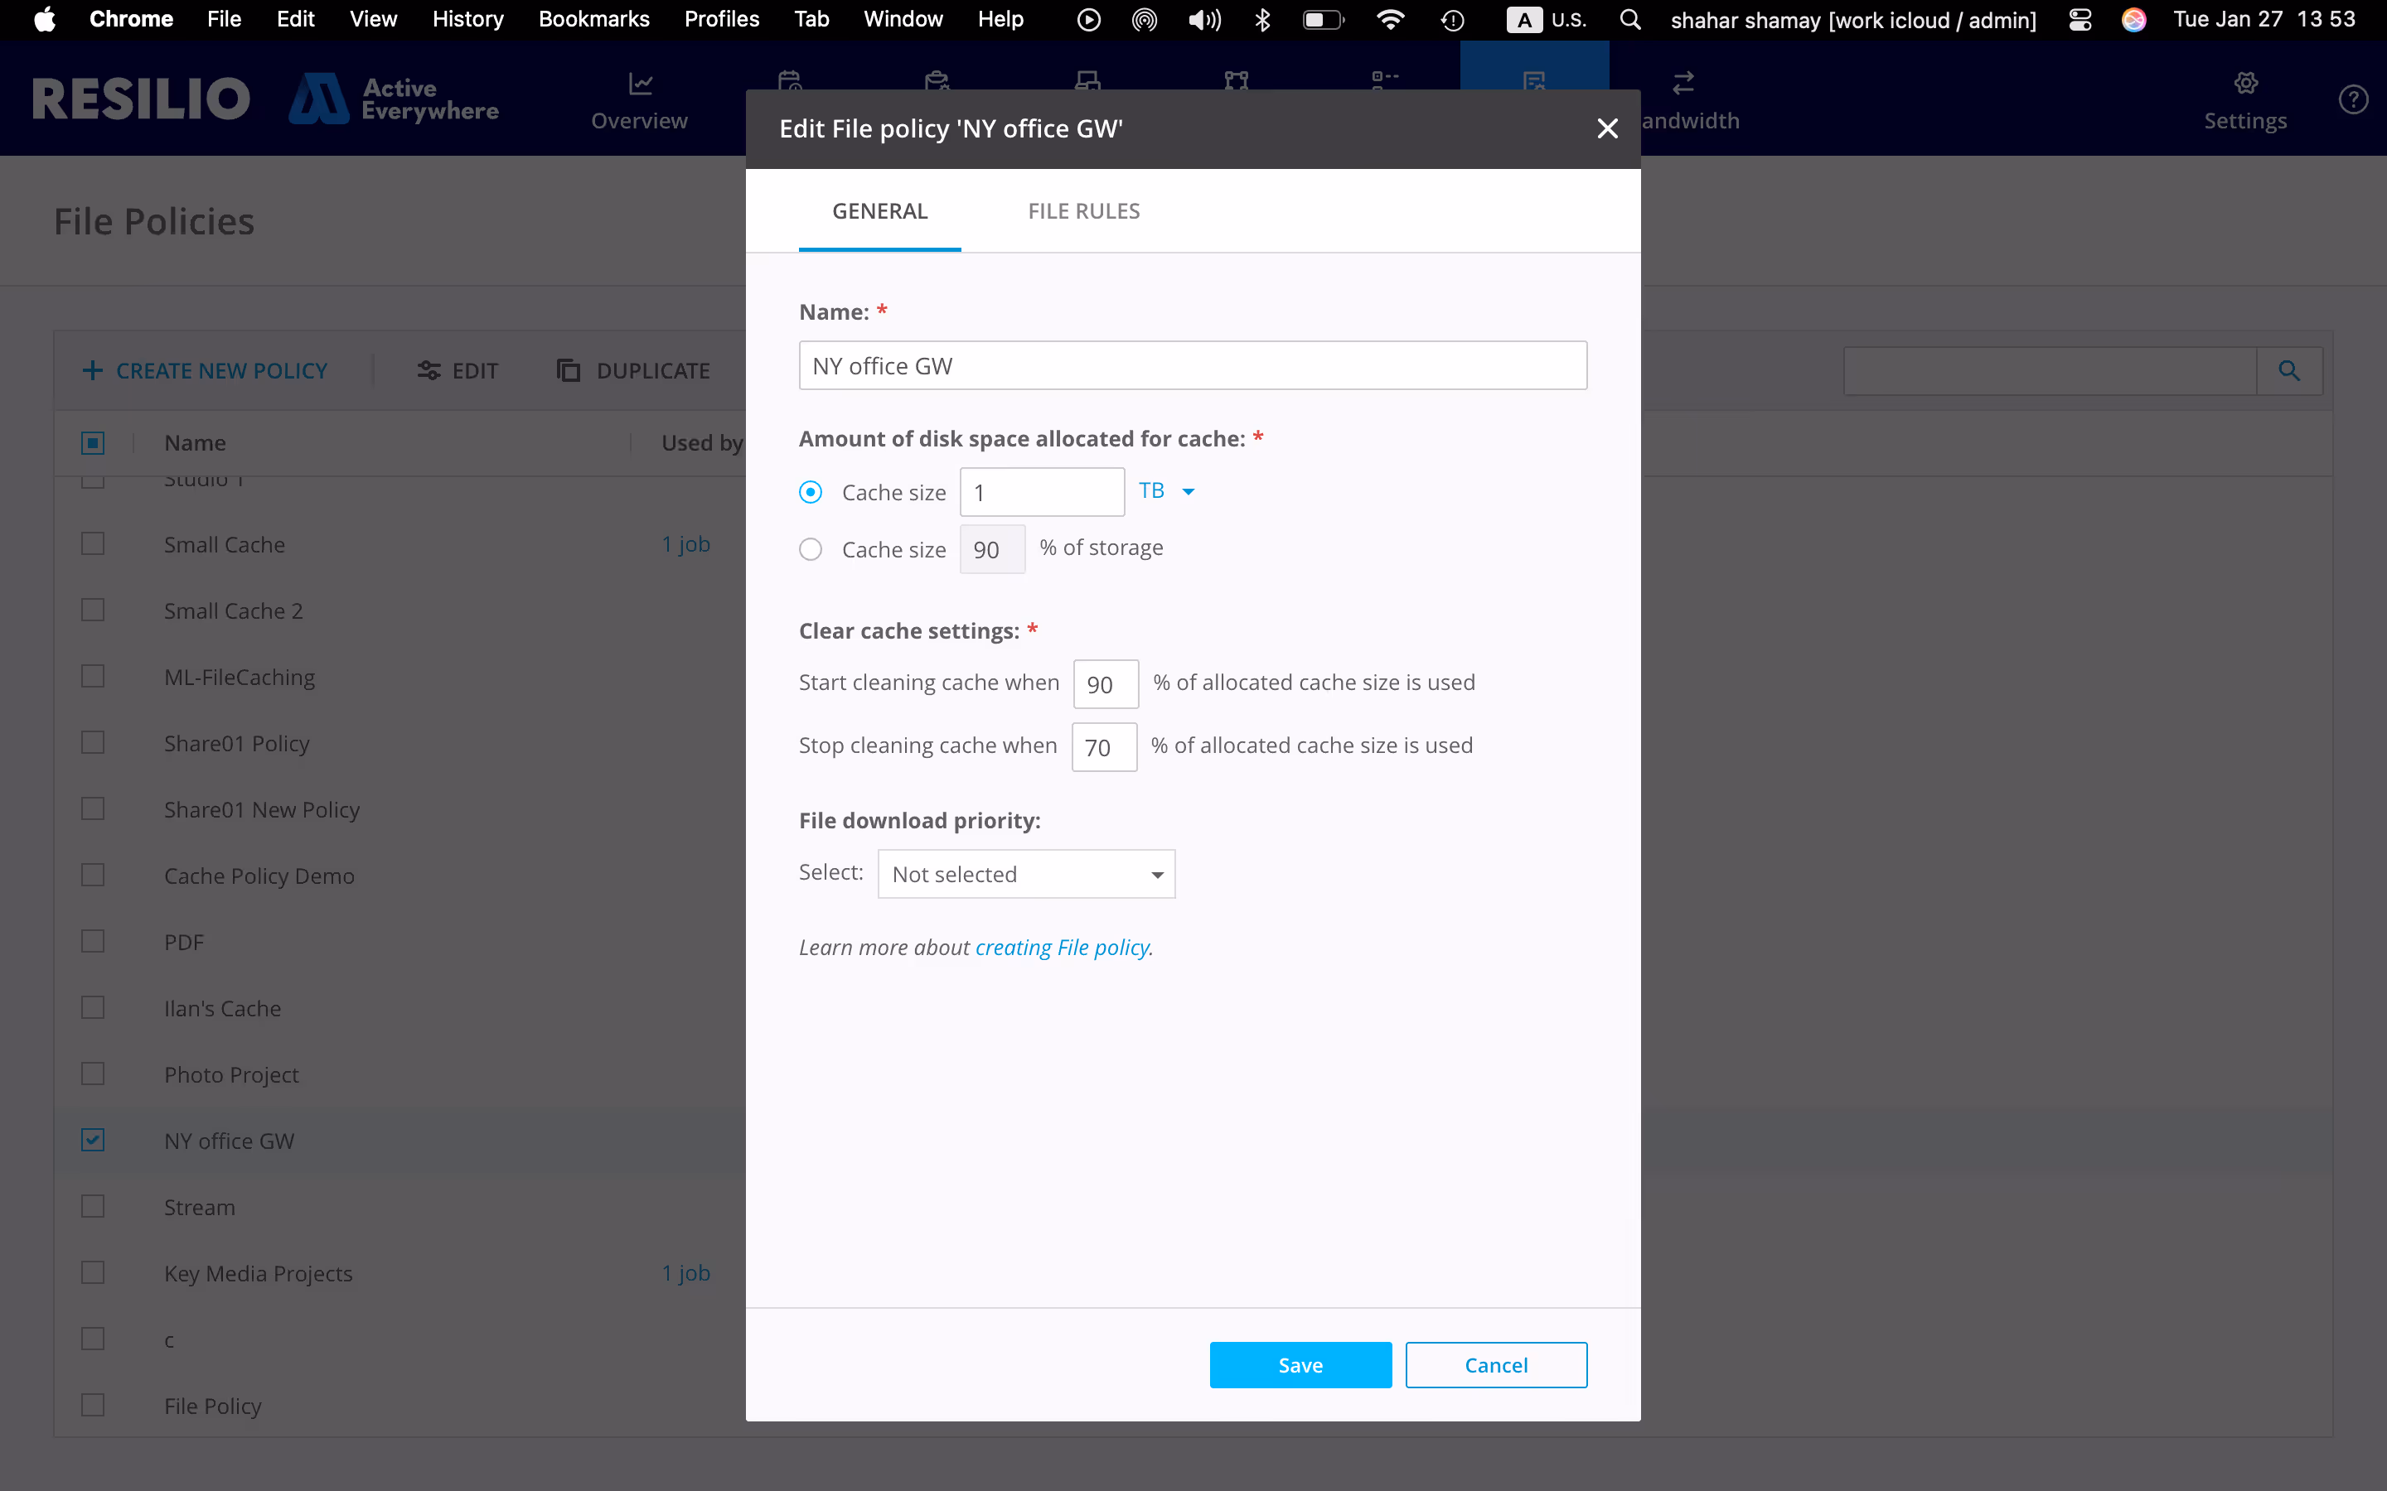Follow the creating File policy link
Image resolution: width=2387 pixels, height=1491 pixels.
click(x=1063, y=947)
